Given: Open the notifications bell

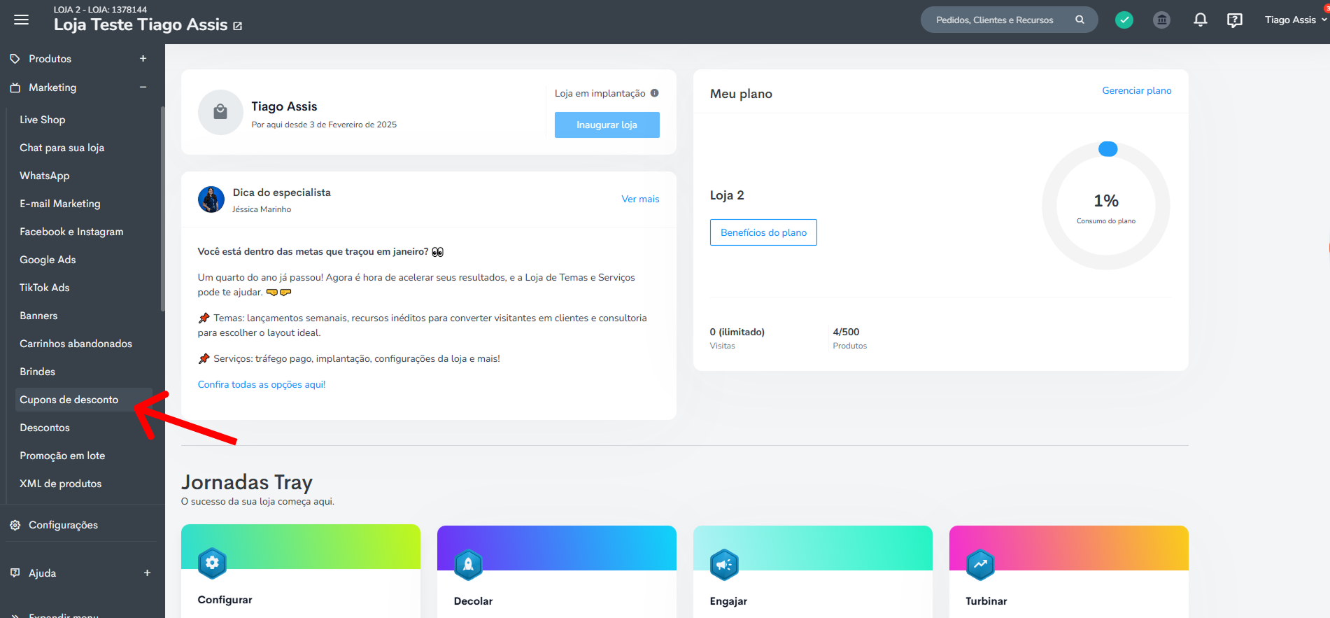Looking at the screenshot, I should click(x=1200, y=20).
